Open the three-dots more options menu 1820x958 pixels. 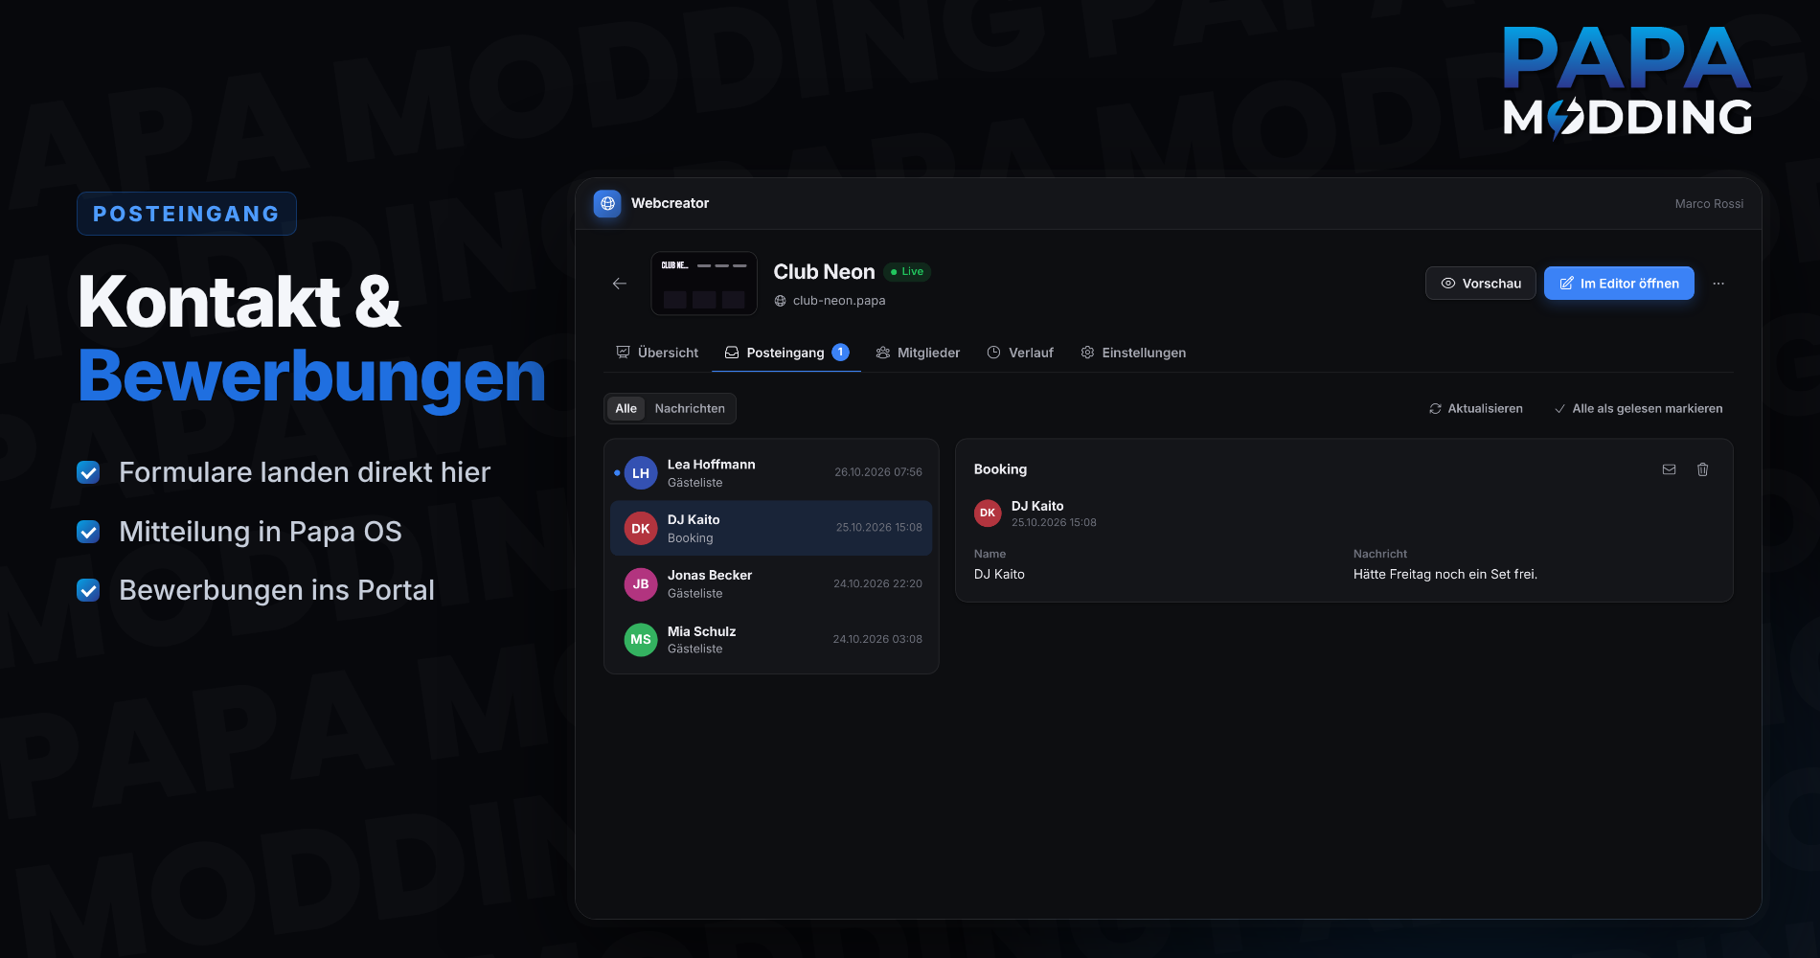click(x=1718, y=284)
